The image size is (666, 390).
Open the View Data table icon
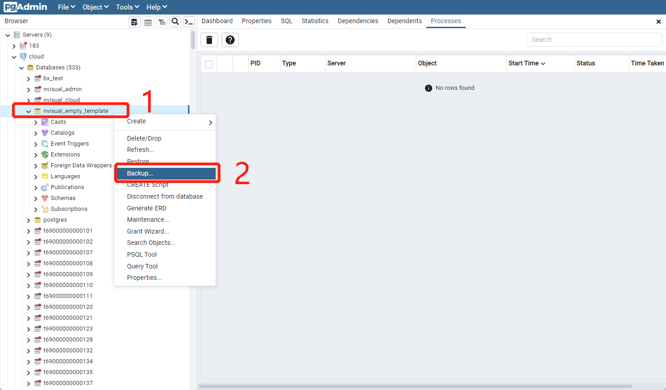(148, 22)
